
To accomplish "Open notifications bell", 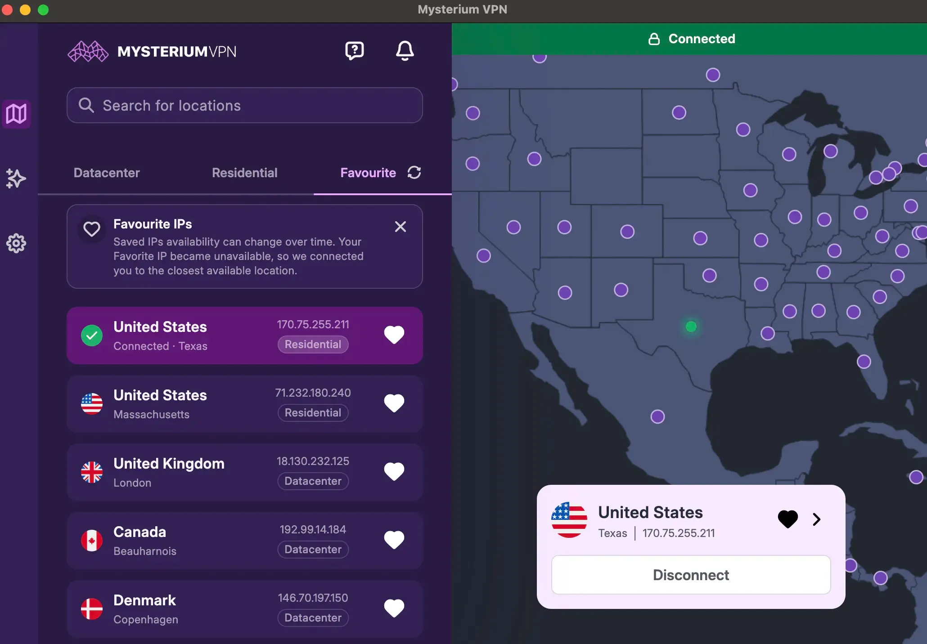I will 405,51.
